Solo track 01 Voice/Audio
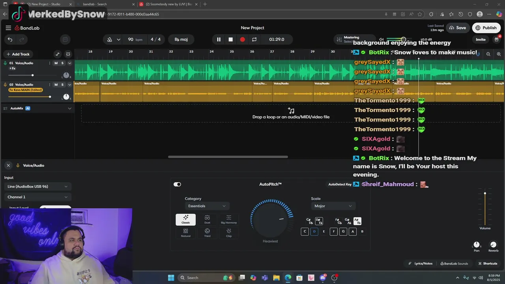The height and width of the screenshot is (284, 505). [x=62, y=63]
